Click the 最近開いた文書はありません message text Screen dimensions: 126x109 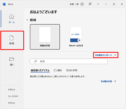point(58,76)
